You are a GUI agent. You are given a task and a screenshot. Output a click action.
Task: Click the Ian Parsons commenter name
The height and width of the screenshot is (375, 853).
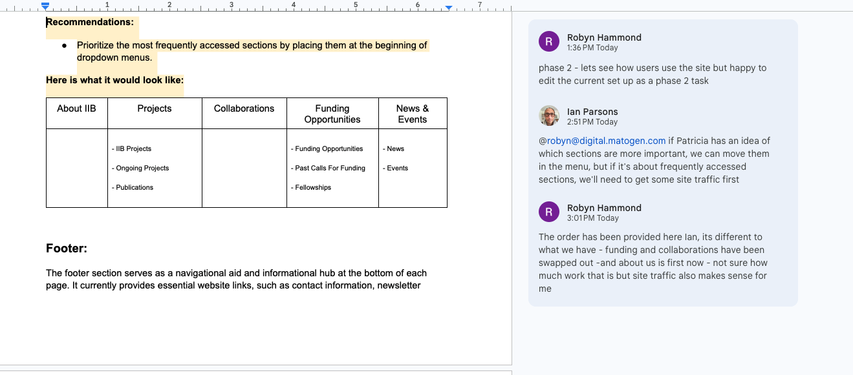592,112
